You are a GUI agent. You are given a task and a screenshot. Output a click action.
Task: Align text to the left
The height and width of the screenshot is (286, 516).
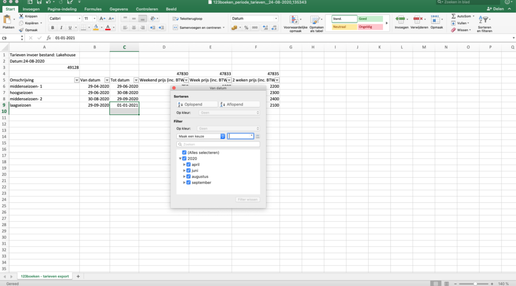click(x=125, y=28)
